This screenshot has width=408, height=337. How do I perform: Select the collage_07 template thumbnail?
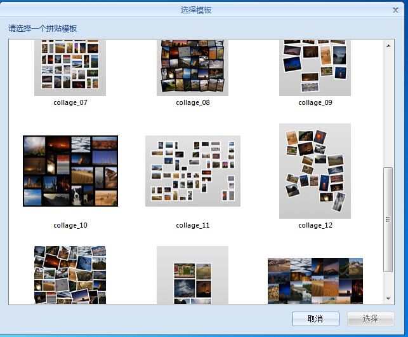point(70,68)
